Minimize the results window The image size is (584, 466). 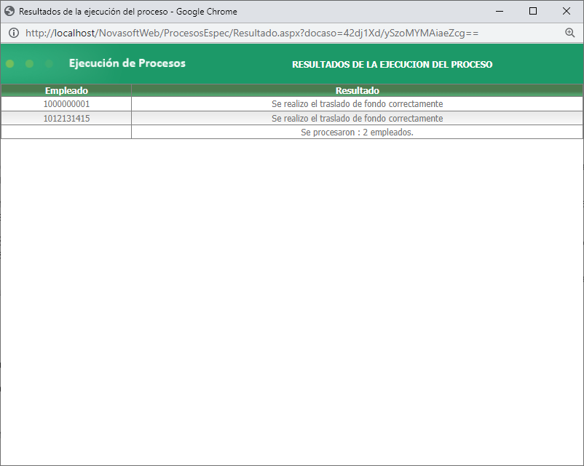pos(500,11)
